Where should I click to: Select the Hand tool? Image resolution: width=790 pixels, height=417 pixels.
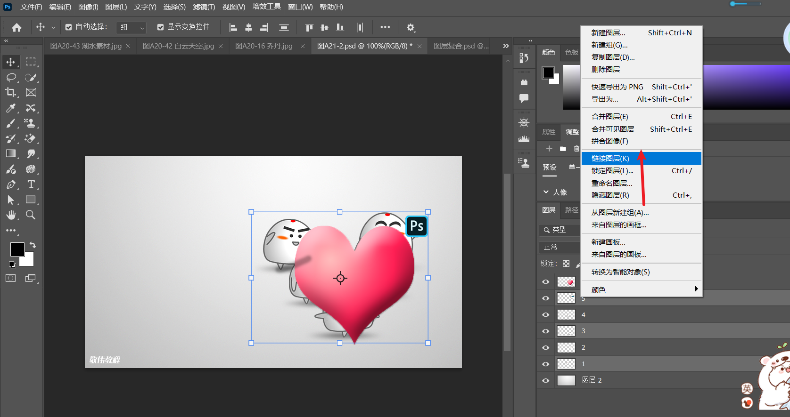11,215
